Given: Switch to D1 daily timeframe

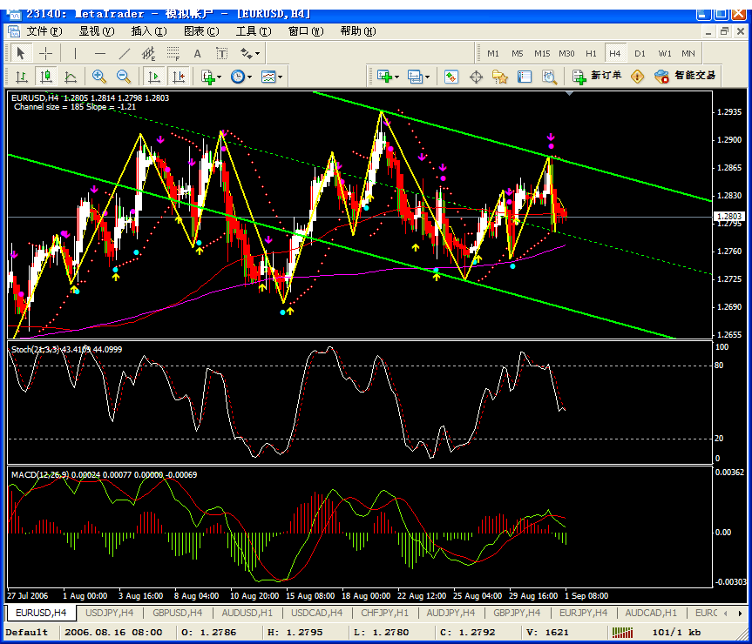Looking at the screenshot, I should [640, 53].
